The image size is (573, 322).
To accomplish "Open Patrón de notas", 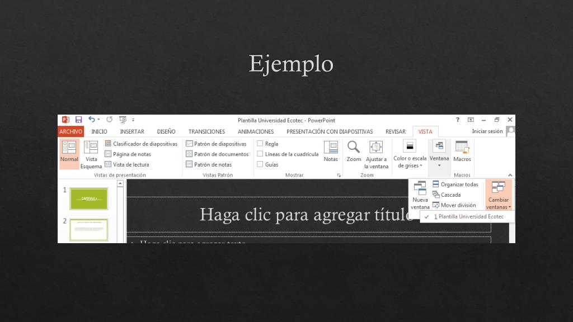I will 209,165.
